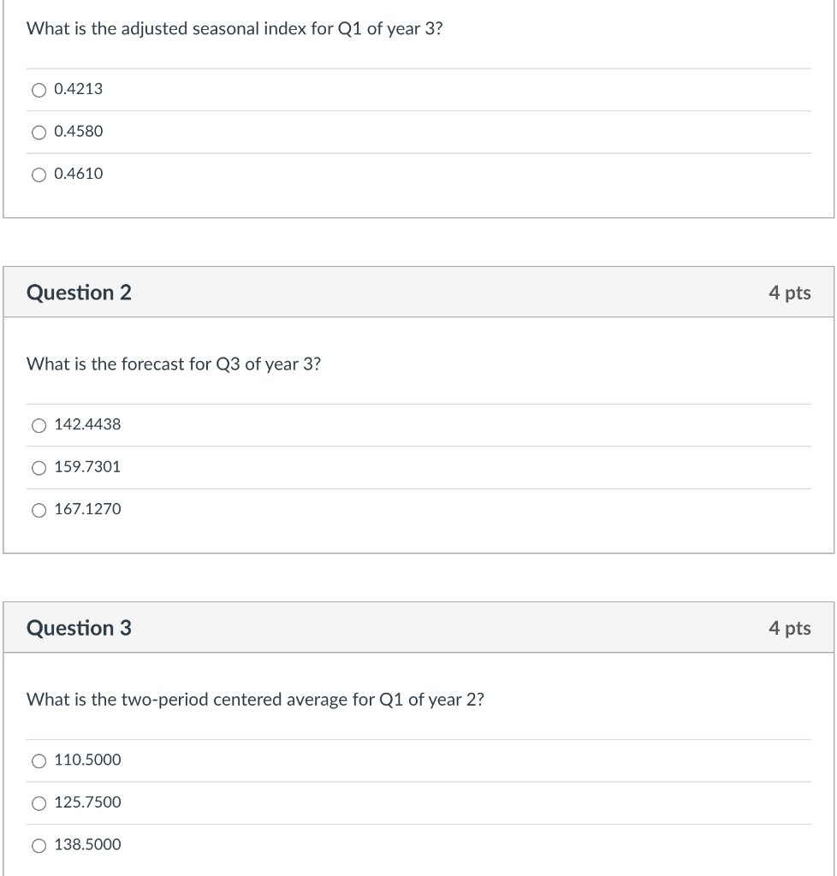Click the Question 3 header
This screenshot has width=837, height=876.
[80, 628]
